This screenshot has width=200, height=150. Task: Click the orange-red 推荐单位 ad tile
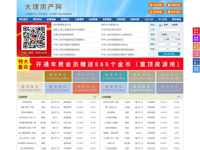pos(86,88)
